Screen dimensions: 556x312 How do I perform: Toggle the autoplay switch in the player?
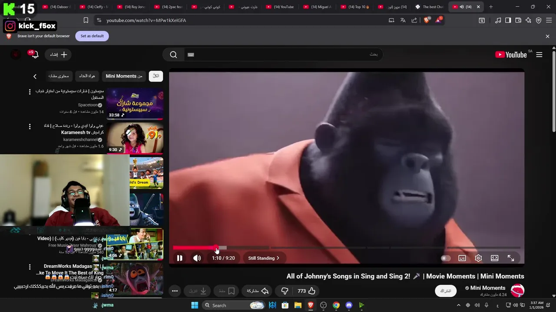[446, 258]
